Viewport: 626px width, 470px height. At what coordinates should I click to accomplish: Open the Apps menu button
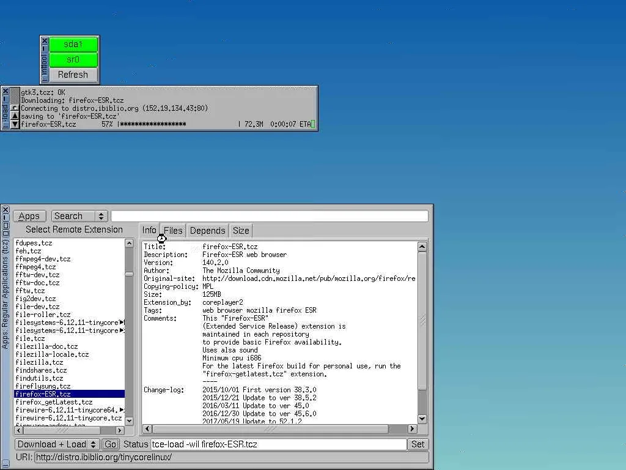point(29,216)
